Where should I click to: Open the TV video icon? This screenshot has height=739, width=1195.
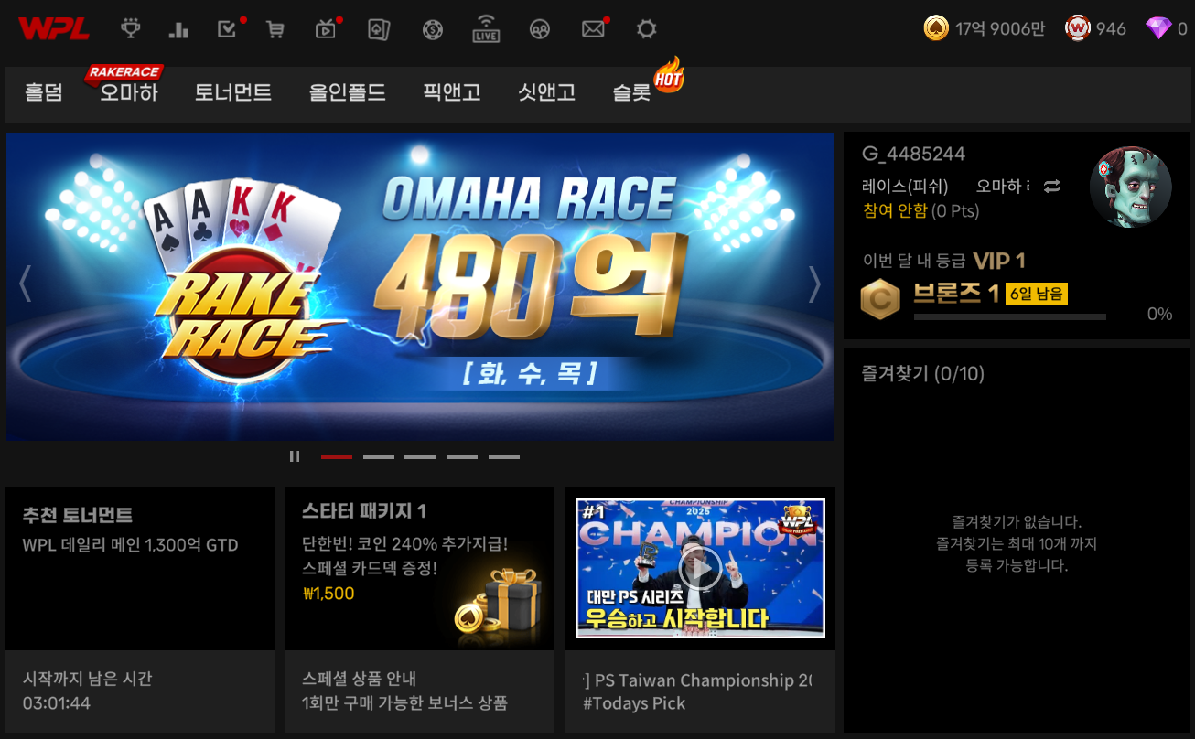(325, 29)
